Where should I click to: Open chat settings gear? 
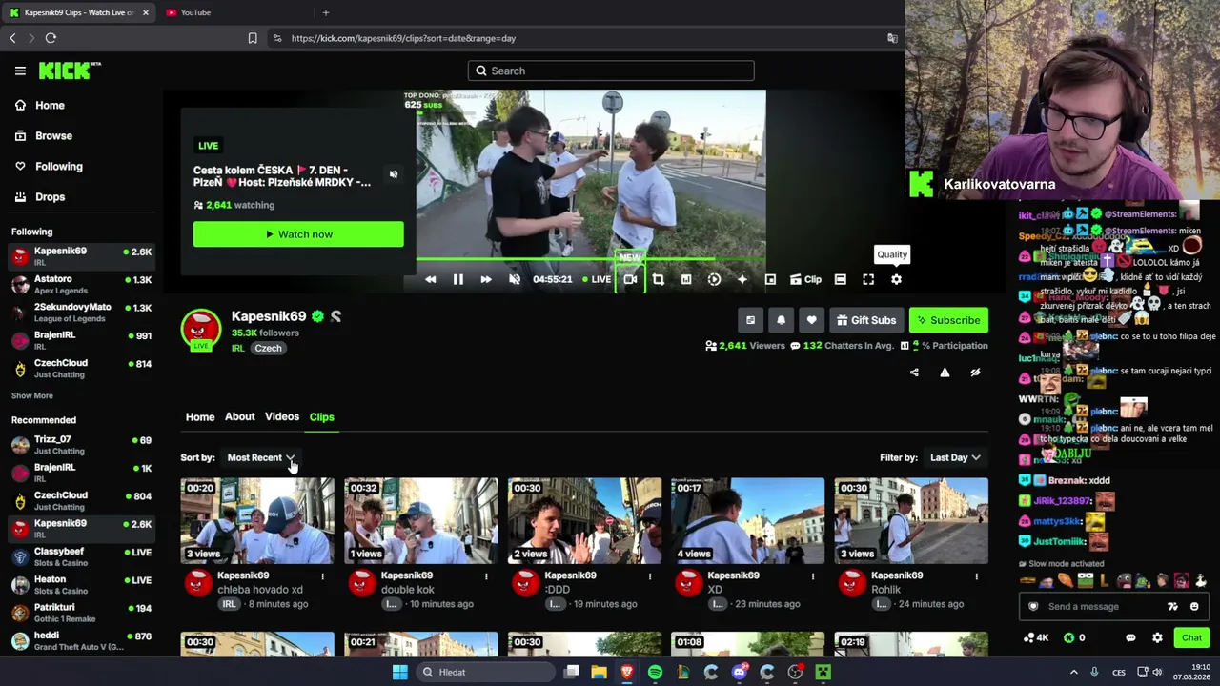pos(1157,638)
